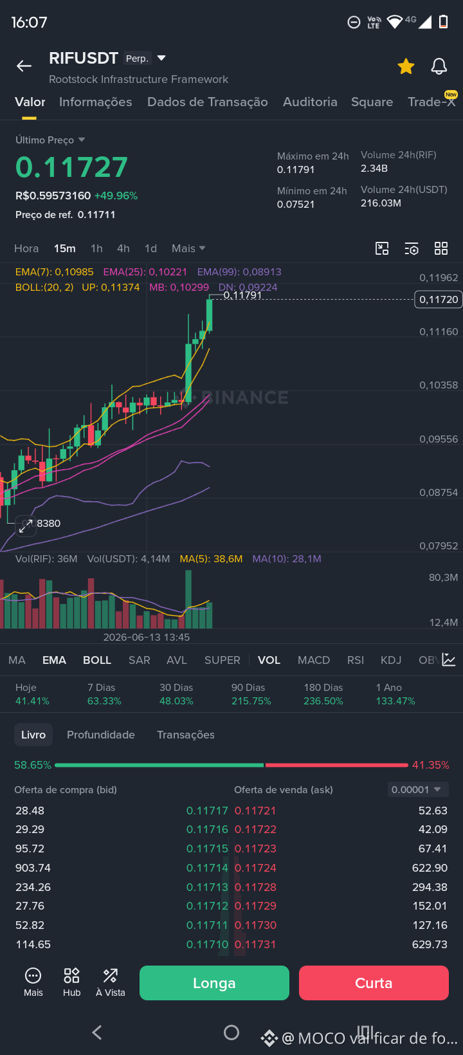The image size is (463, 1055).
Task: Toggle the SUPER indicator
Action: 222,660
